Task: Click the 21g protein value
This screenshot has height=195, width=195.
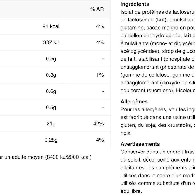Action: [51, 124]
